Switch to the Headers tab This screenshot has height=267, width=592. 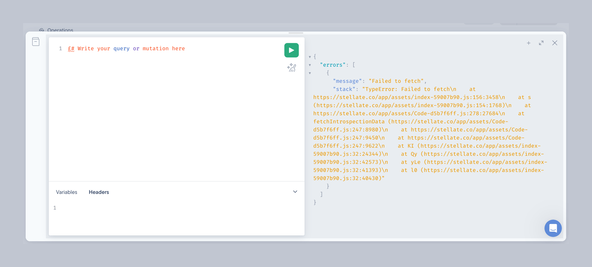(99, 192)
